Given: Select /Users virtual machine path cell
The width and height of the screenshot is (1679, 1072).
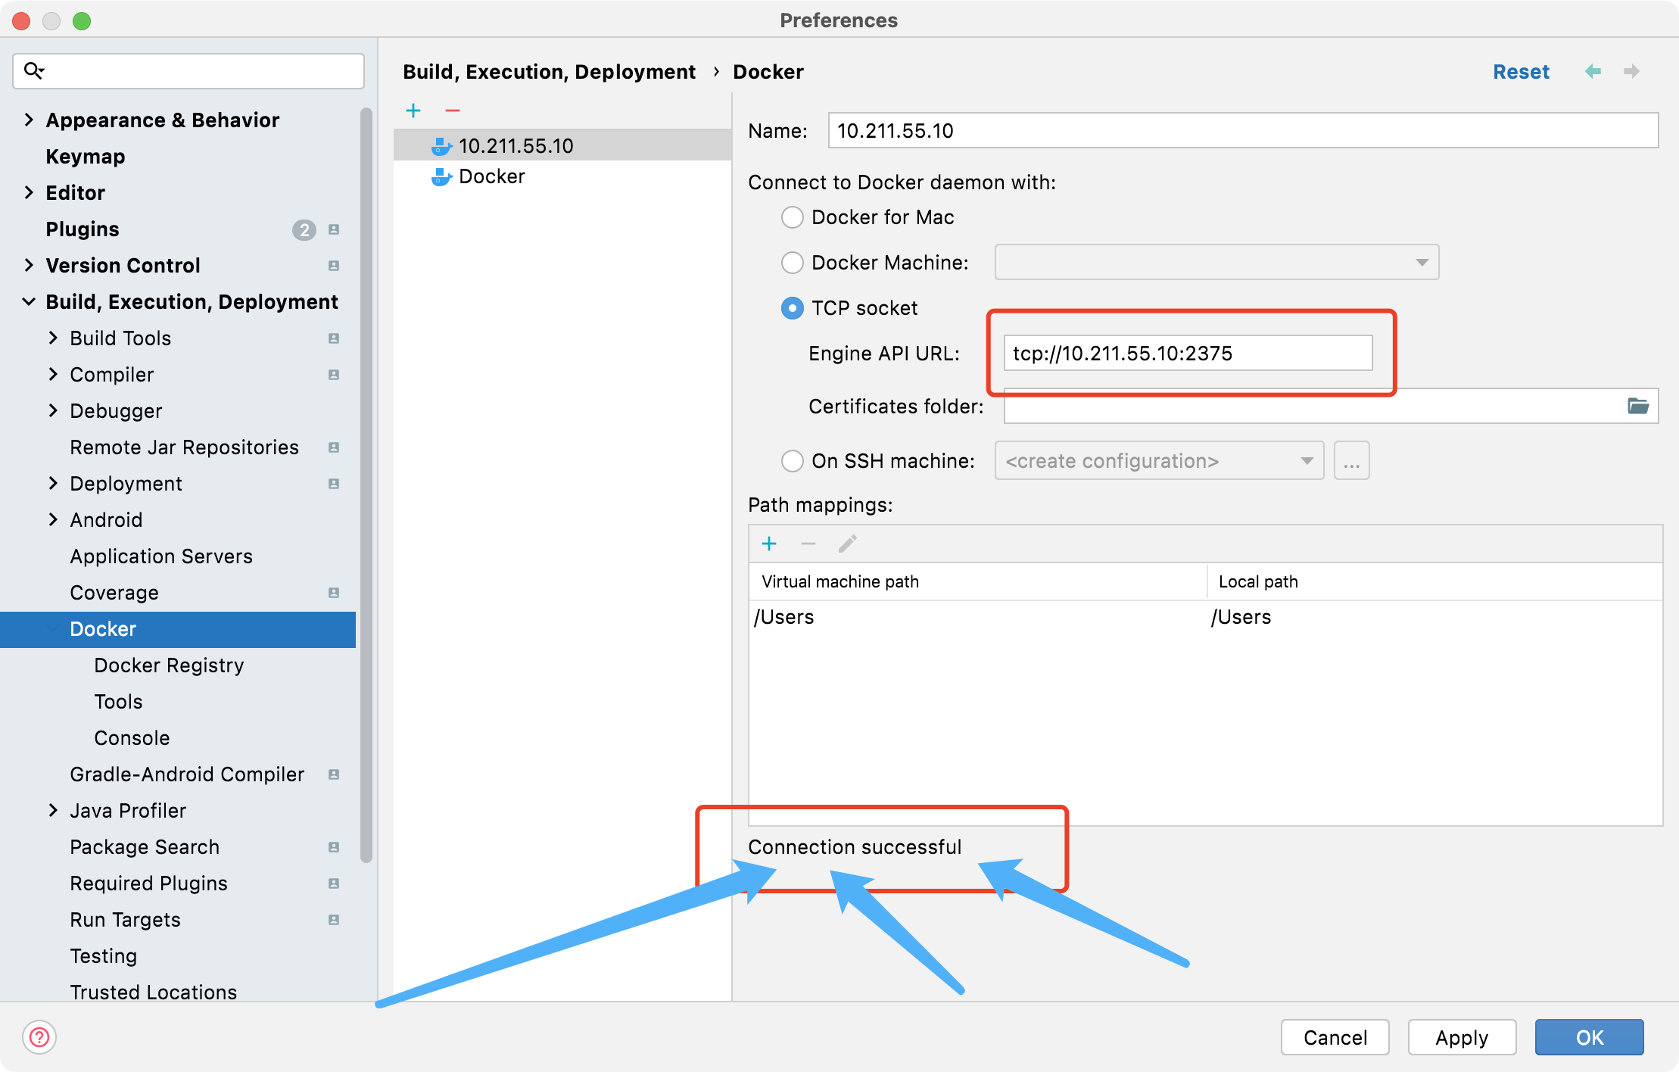Looking at the screenshot, I should click(x=977, y=617).
